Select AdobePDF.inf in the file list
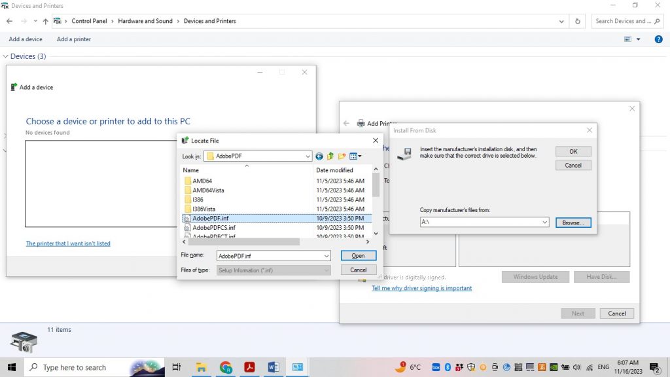The height and width of the screenshot is (377, 670). pos(209,218)
